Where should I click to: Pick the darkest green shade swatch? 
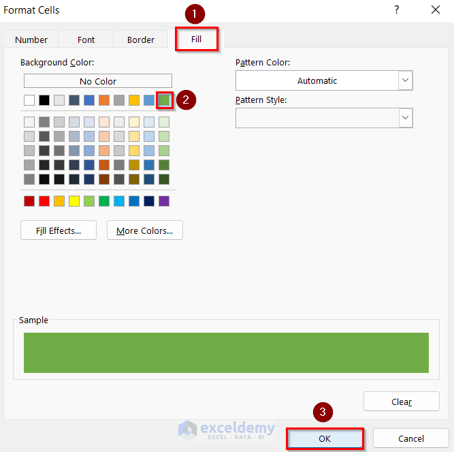[164, 179]
